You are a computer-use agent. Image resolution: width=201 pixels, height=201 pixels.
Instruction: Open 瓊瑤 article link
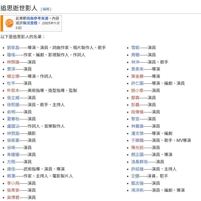pos(11,55)
